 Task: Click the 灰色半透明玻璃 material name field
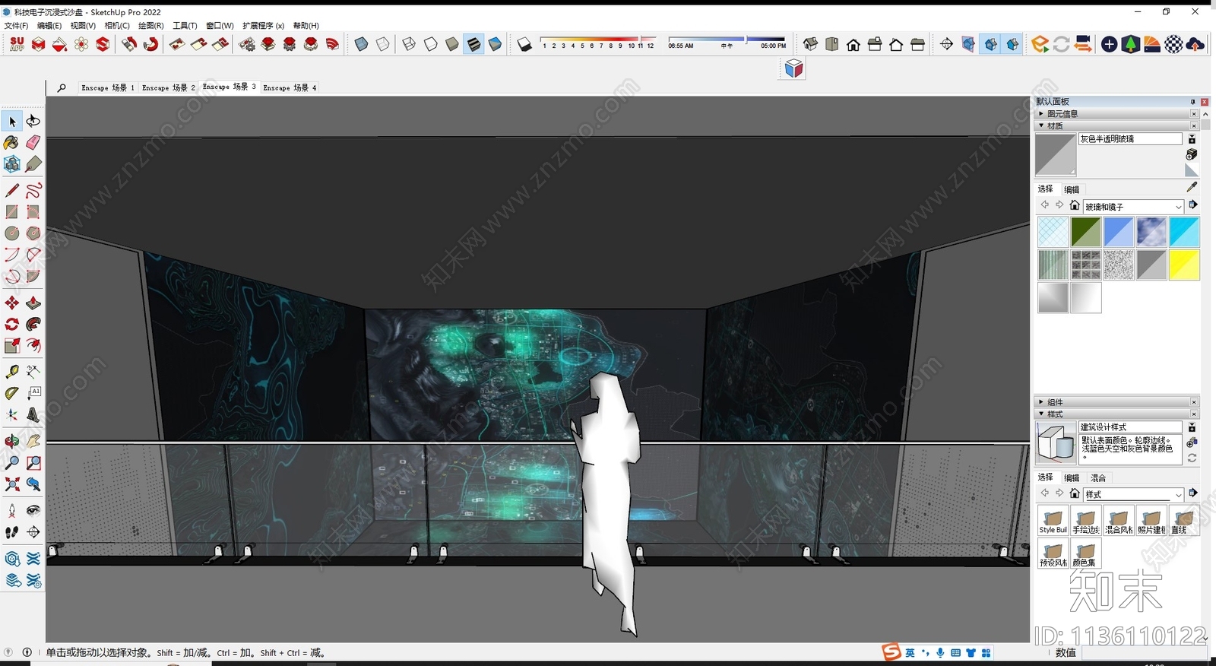click(x=1130, y=139)
